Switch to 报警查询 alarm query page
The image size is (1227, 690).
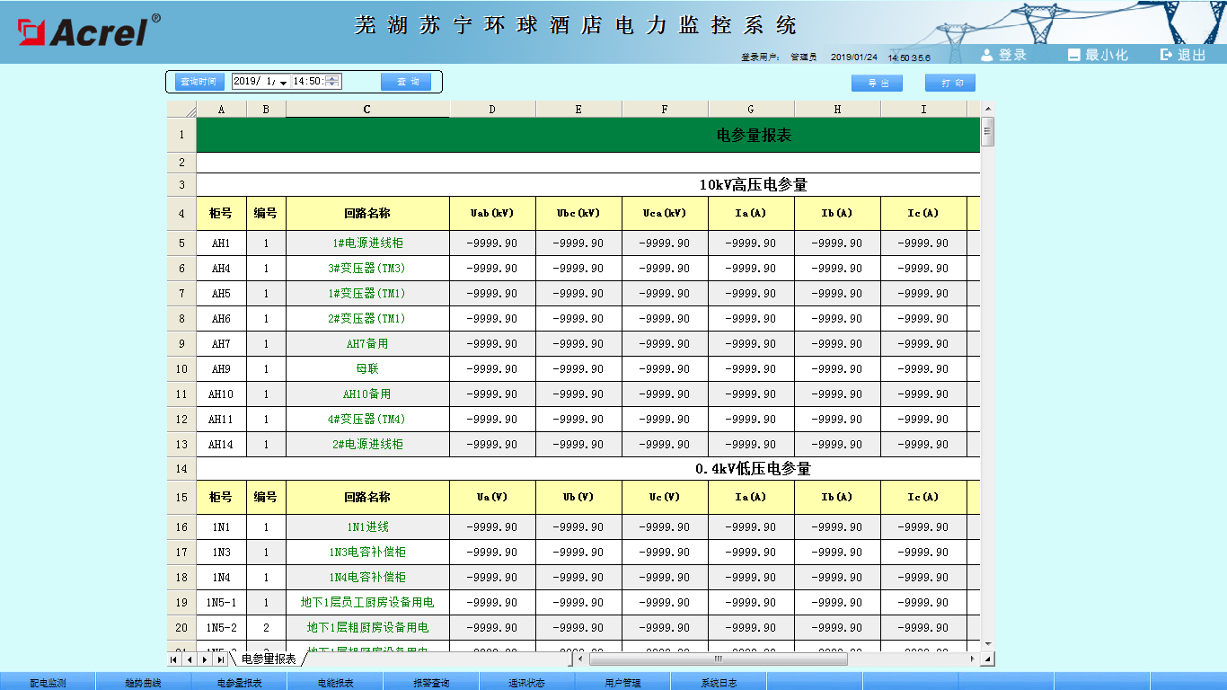click(x=431, y=683)
